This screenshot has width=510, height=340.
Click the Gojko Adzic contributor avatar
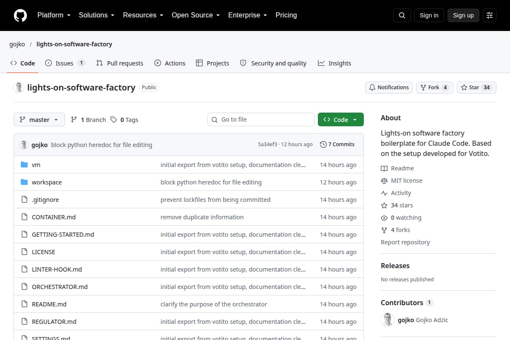tap(388, 320)
